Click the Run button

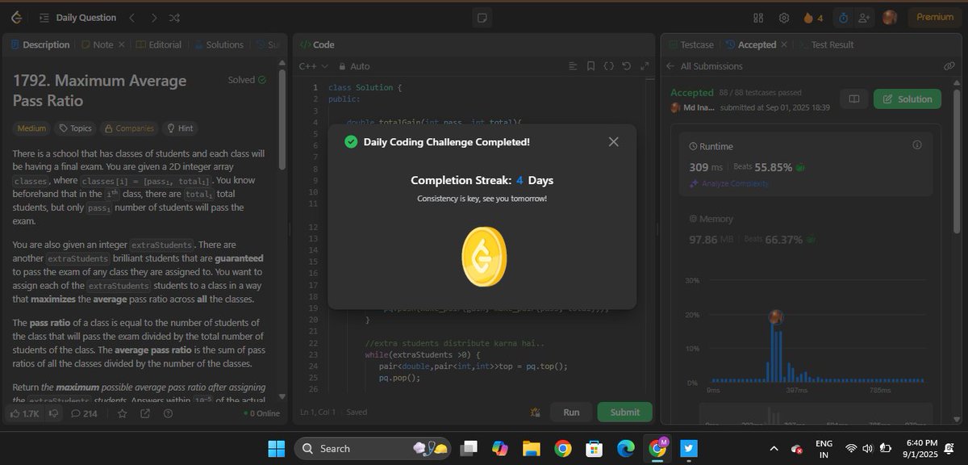pos(571,412)
